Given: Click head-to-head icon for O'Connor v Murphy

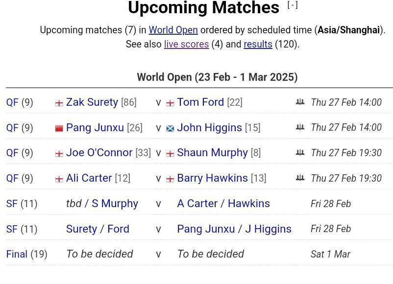Looking at the screenshot, I should (300, 152).
